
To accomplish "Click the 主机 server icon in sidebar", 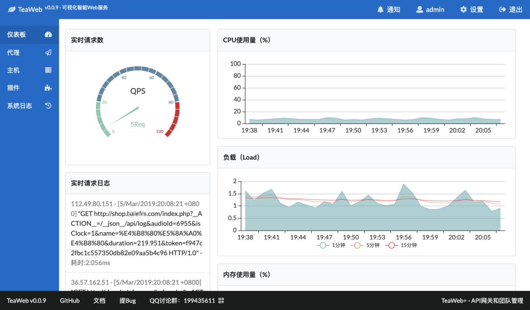I will click(48, 70).
